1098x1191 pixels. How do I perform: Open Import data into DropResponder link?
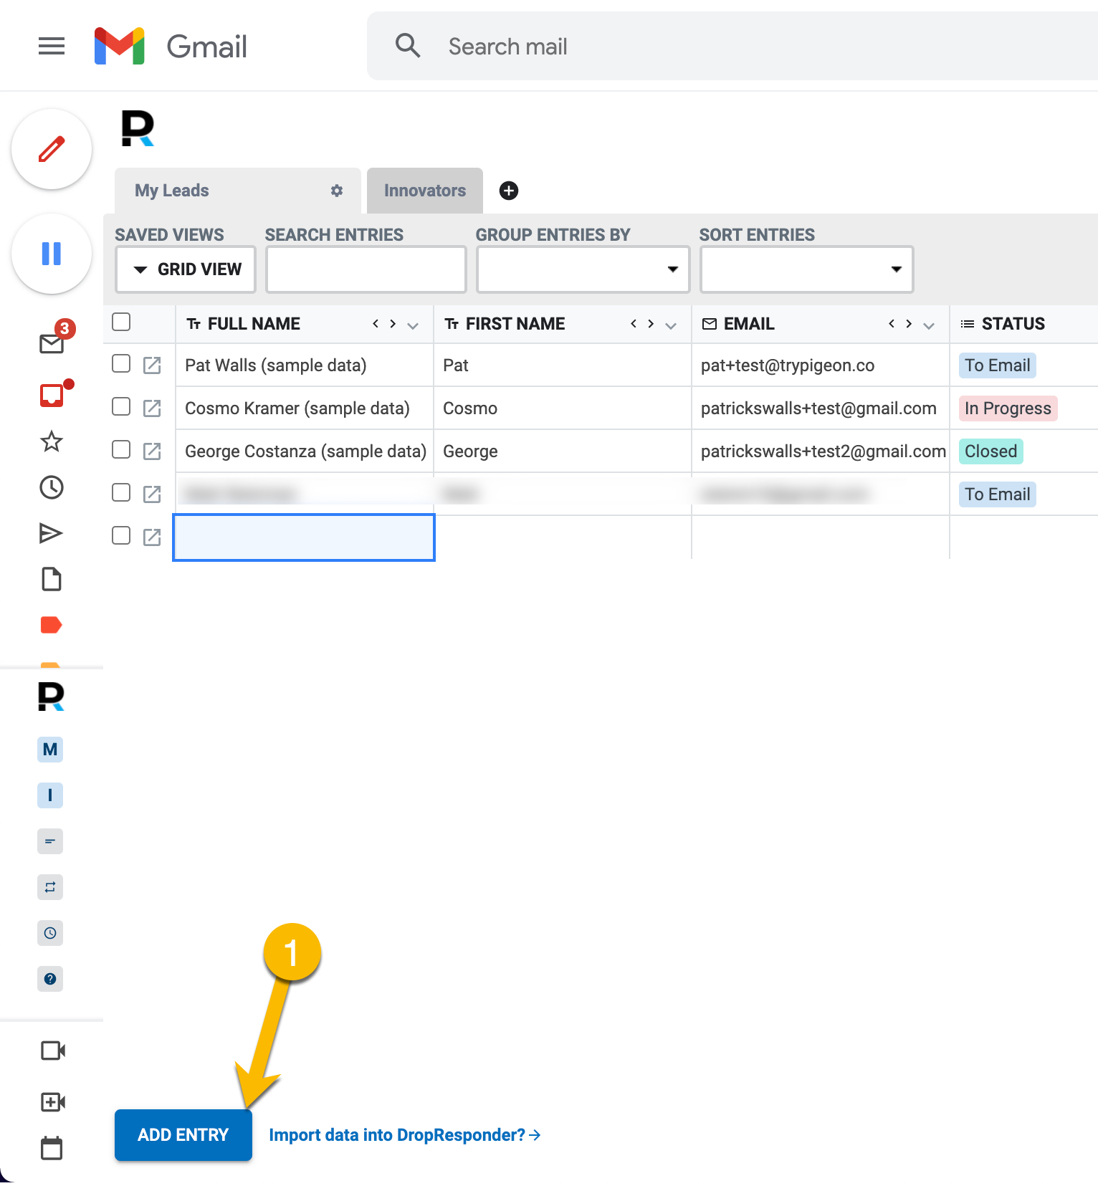[x=404, y=1135]
